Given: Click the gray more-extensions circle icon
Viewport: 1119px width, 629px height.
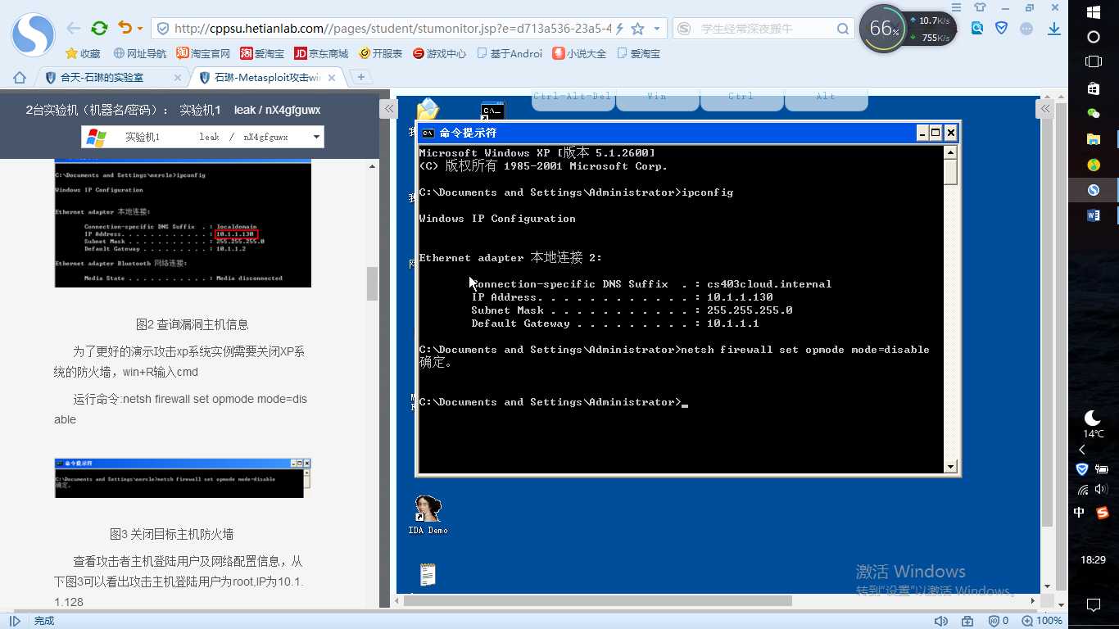Looking at the screenshot, I should (1026, 28).
